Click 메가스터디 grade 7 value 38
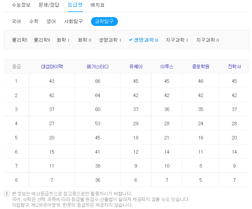 coord(98,166)
